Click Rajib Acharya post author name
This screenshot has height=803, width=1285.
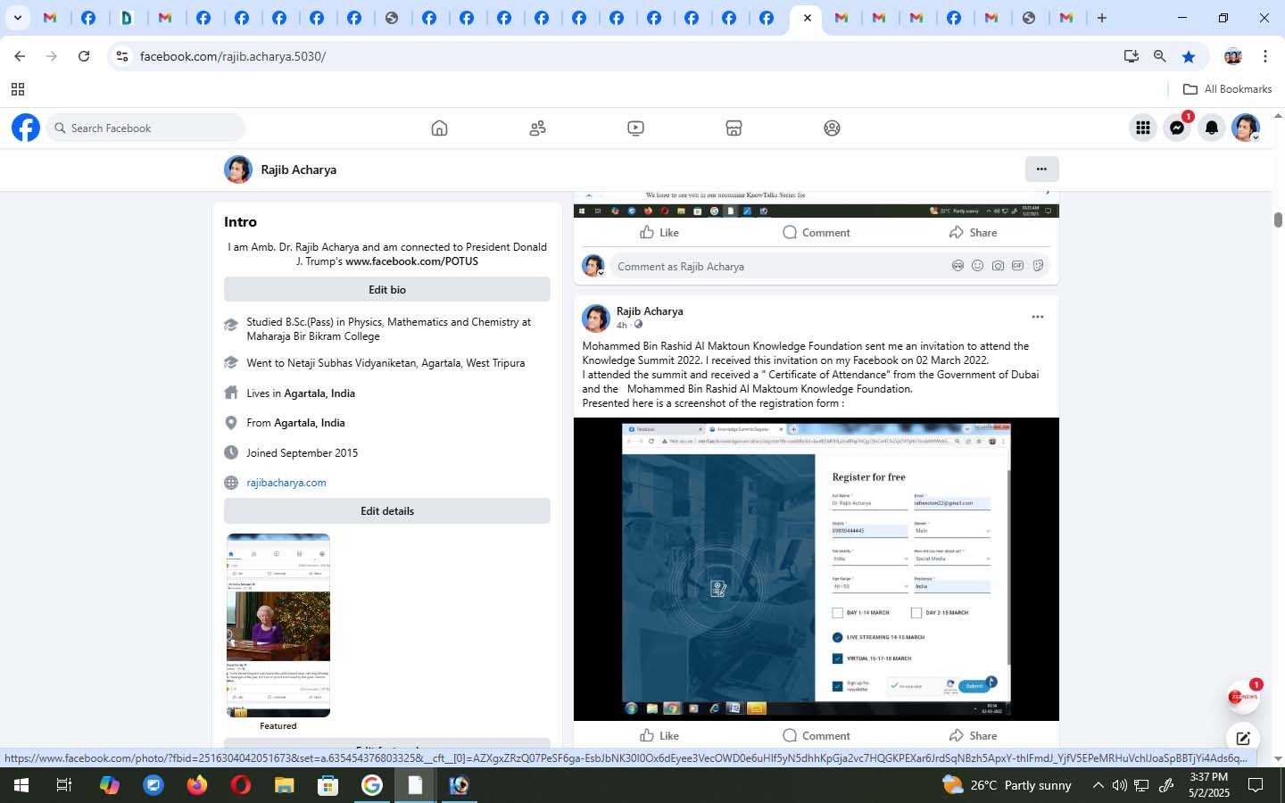coord(650,310)
